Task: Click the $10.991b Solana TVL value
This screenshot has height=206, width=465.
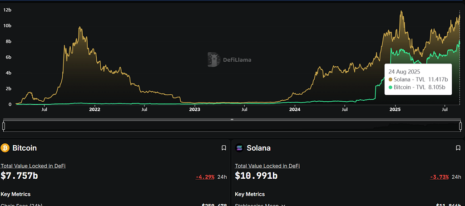Action: pos(256,176)
